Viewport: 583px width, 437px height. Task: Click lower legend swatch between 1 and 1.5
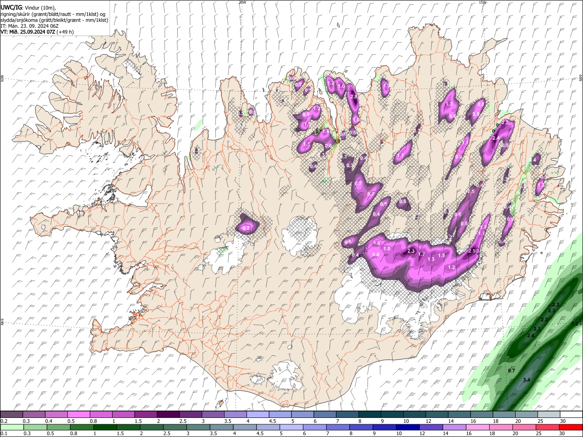(106, 427)
